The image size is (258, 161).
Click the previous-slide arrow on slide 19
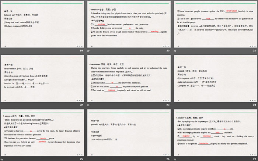(x=77, y=46)
